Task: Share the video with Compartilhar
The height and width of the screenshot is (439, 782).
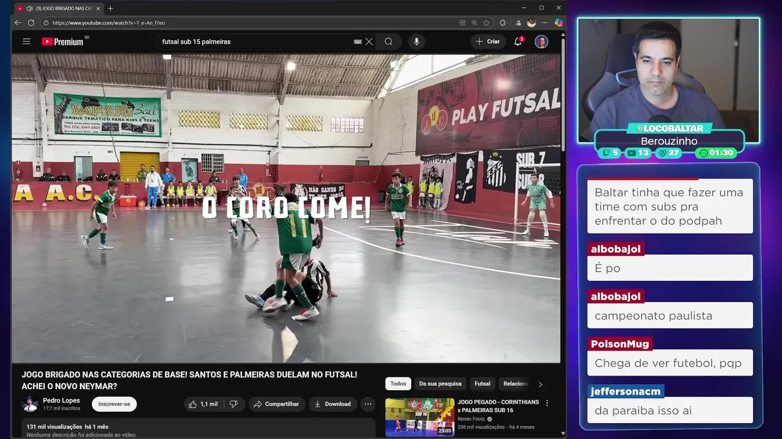Action: [x=277, y=404]
